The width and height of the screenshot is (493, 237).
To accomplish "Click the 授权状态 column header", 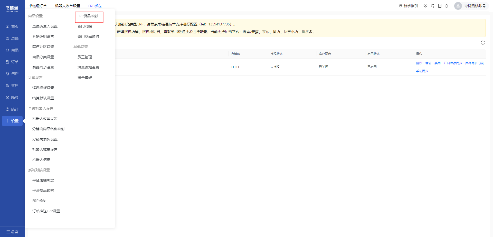I will 277,54.
